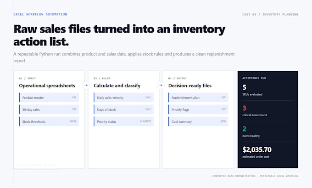The width and height of the screenshot is (312, 188).
Task: Select the 'Replenishment plan' label
Action: (x=185, y=98)
